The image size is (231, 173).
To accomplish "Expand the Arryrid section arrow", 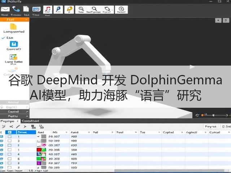I will [27, 102].
